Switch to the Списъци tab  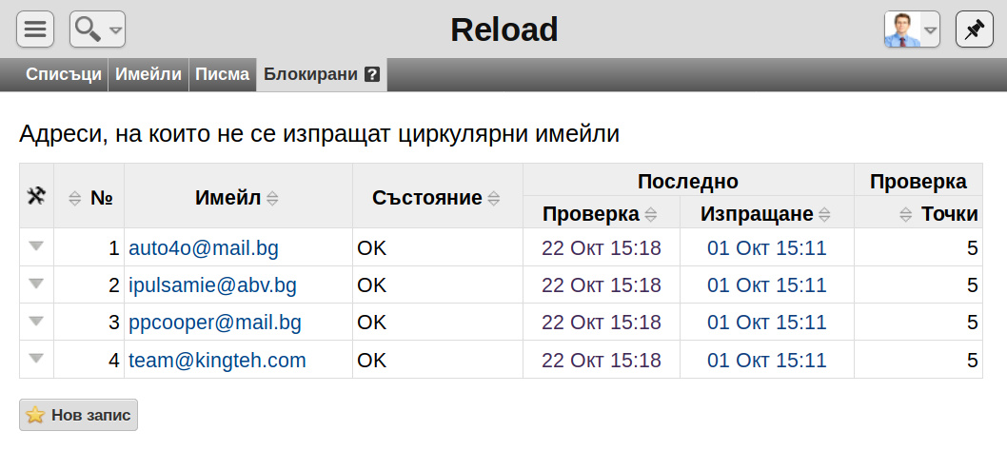pos(64,74)
